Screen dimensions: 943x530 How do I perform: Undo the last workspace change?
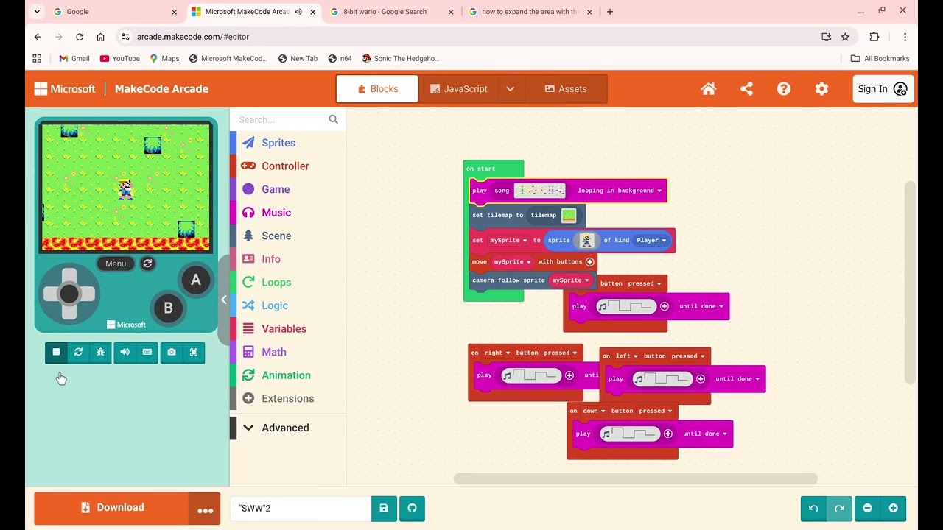(813, 508)
